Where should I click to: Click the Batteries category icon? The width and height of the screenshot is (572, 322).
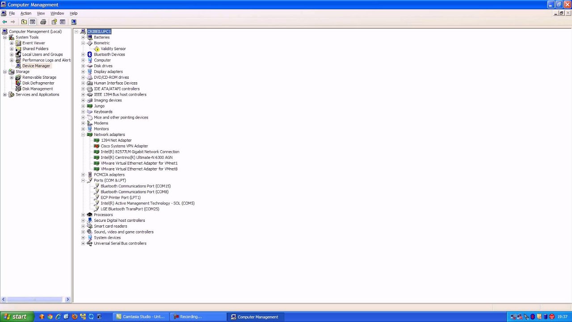[x=90, y=37]
